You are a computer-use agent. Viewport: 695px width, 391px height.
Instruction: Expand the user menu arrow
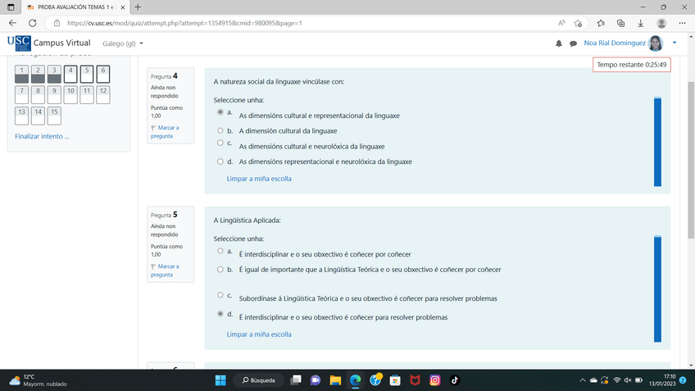coord(675,43)
